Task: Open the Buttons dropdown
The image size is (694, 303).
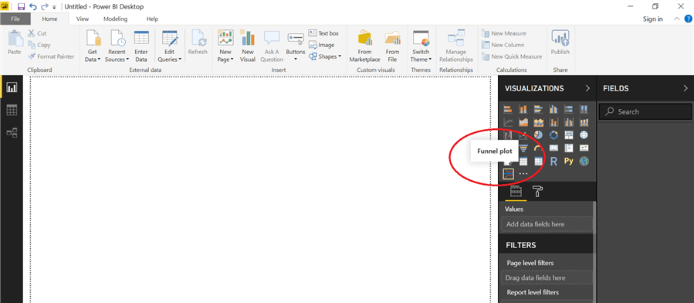Action: [295, 46]
